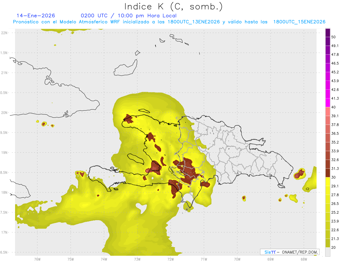Click the '69W' longitude label
341x263 pixels.
tap(270, 259)
